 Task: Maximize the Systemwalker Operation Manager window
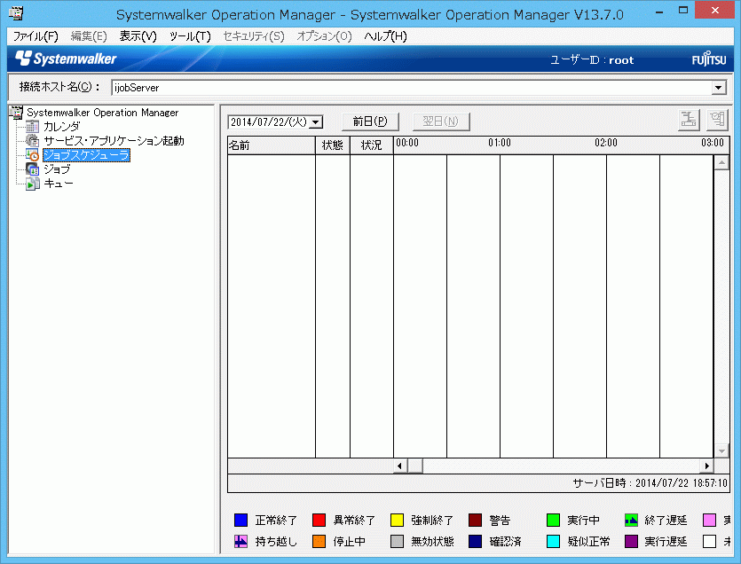683,11
